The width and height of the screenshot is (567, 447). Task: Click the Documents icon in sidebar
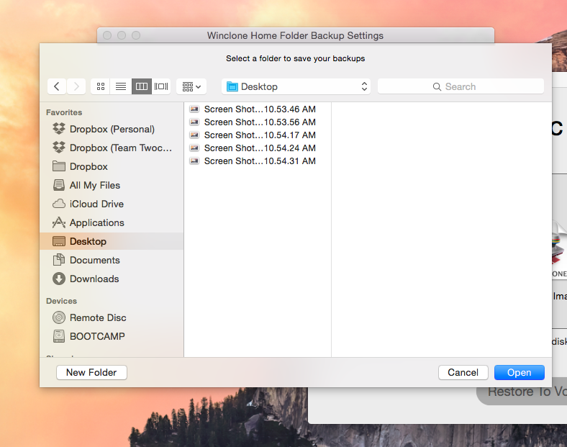(59, 260)
